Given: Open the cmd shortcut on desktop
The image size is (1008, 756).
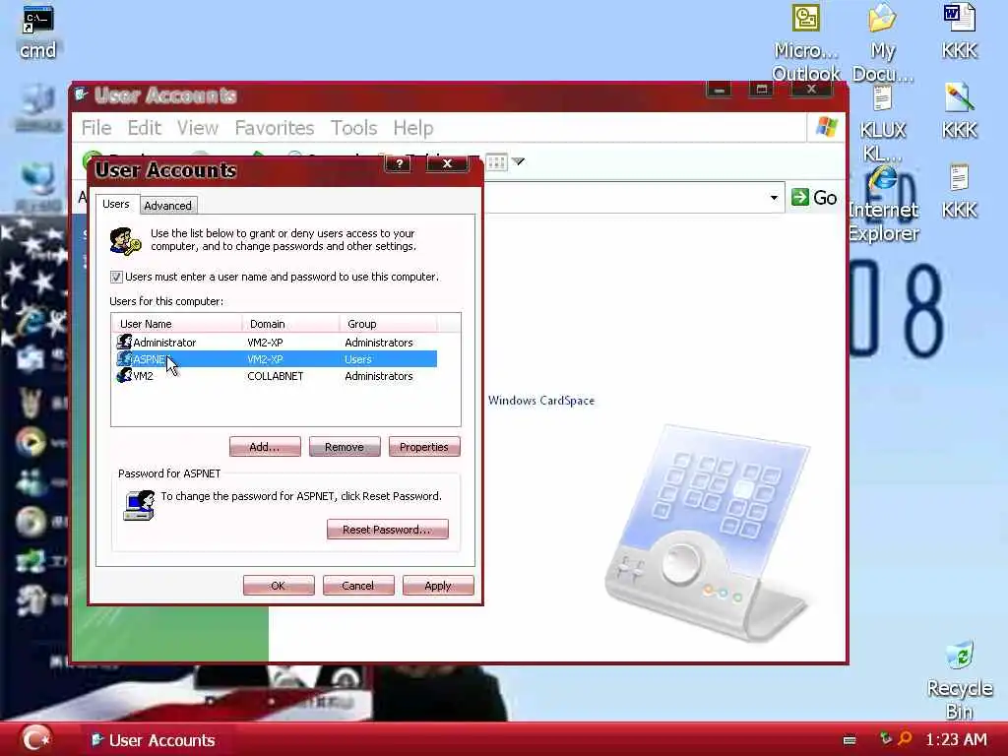Looking at the screenshot, I should point(37,32).
